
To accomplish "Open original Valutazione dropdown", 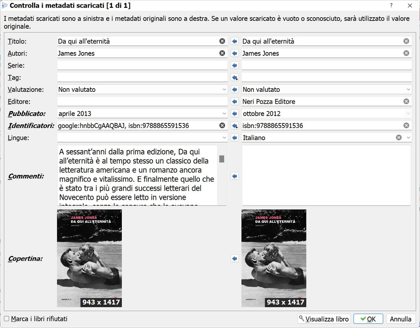I will pos(408,89).
